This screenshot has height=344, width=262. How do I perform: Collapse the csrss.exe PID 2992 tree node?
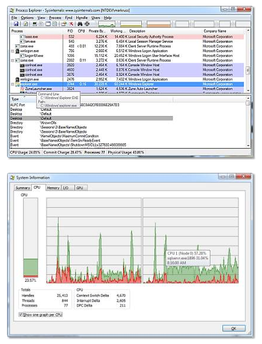click(12, 60)
